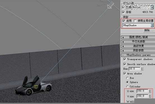Viewport: 155px width, 104px height.
Task: Expand the 平行光参数 rollout
Action: 138,42
